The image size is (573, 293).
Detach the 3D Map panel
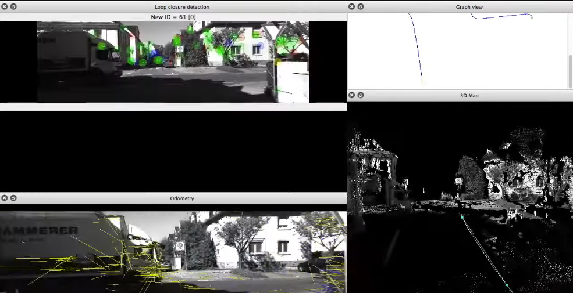[x=361, y=95]
